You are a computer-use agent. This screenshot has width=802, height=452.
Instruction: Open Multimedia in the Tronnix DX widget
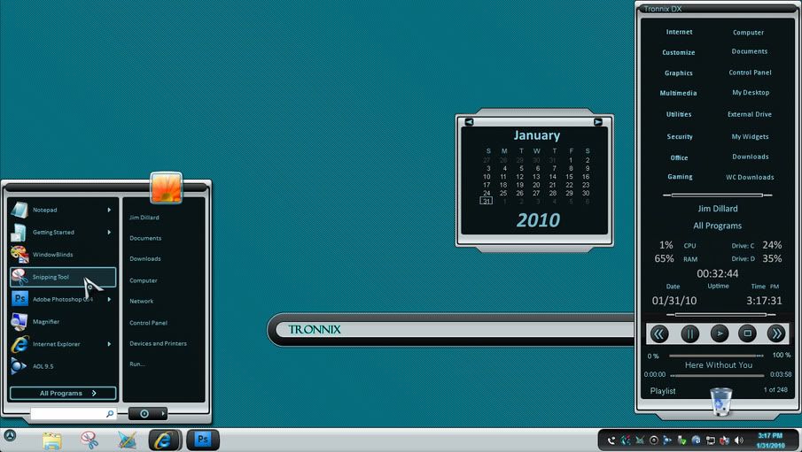(x=678, y=93)
